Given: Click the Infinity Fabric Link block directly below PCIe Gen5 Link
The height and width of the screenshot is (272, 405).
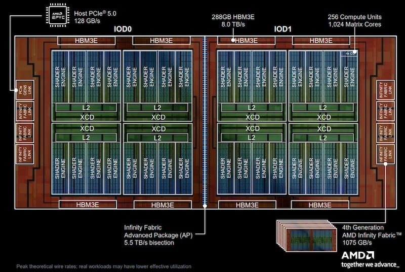Looking at the screenshot, I should pos(25,111).
